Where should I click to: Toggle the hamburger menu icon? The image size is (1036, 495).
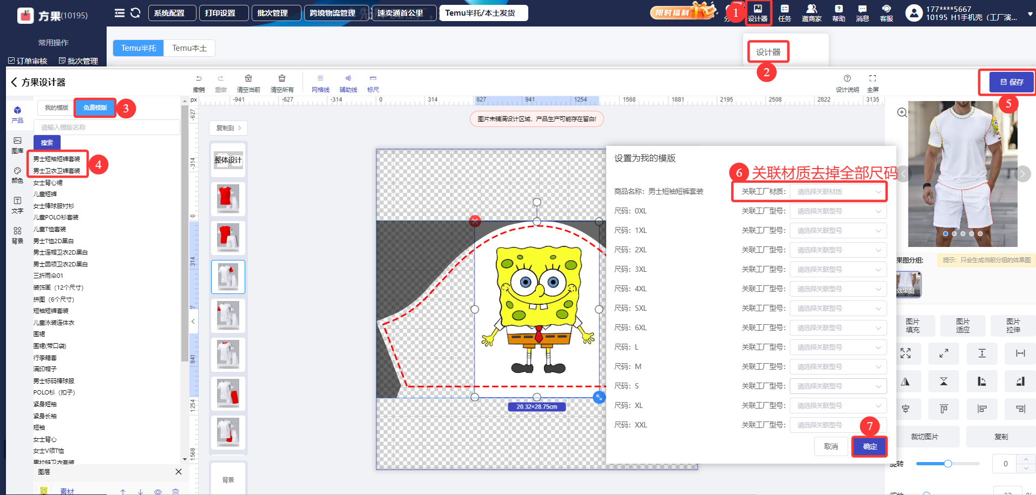tap(120, 13)
